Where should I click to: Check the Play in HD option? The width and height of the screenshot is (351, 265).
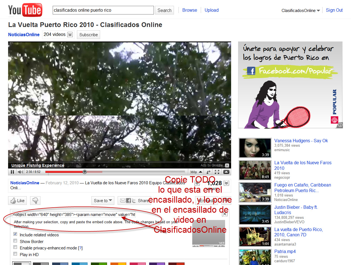point(15,254)
